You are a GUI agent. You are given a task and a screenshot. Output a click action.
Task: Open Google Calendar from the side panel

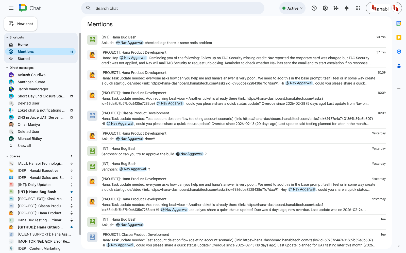pos(399,23)
